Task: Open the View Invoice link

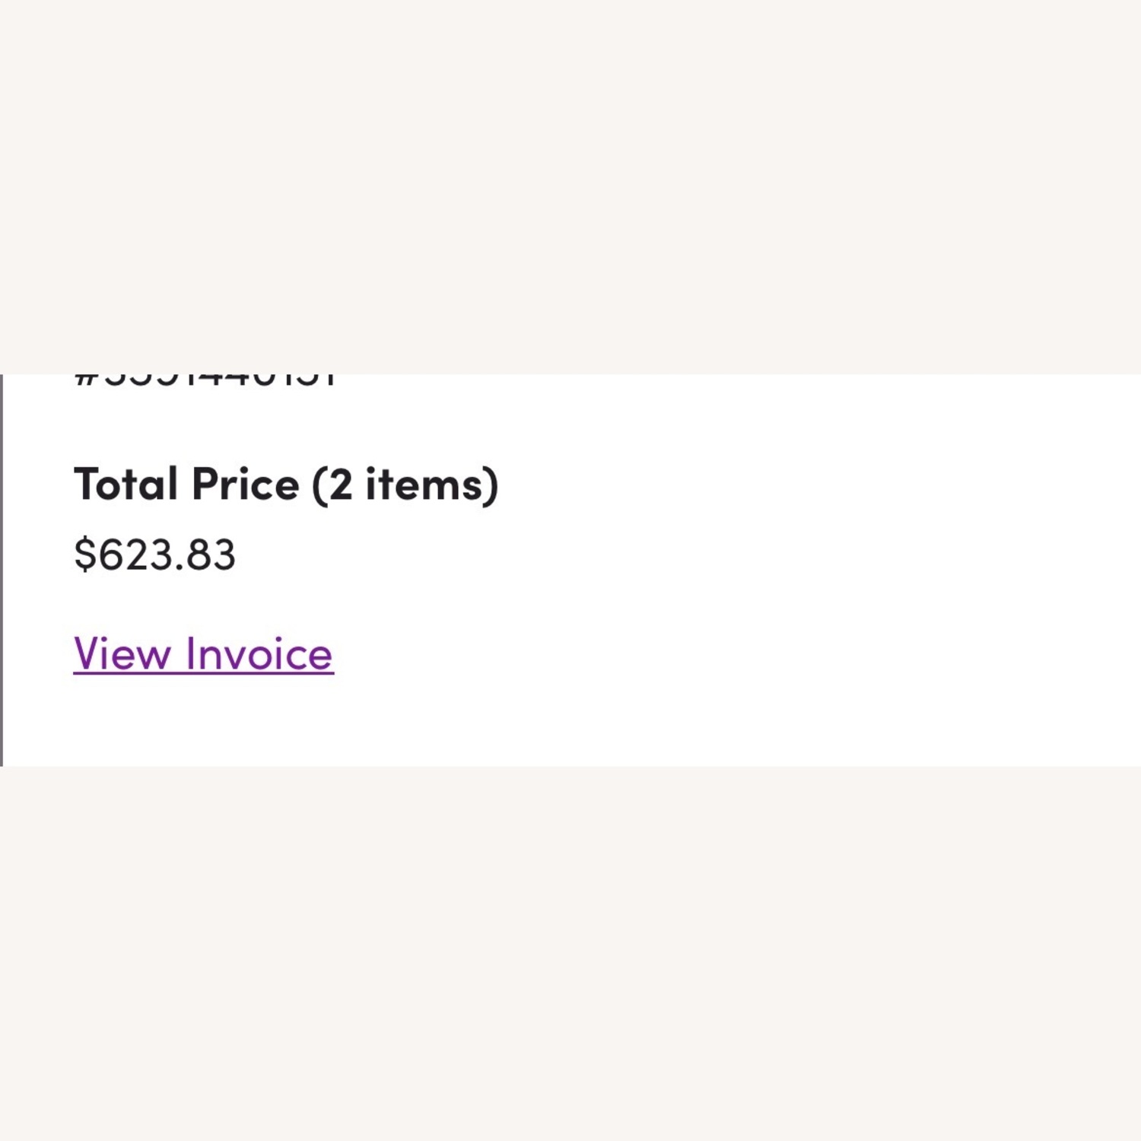Action: (203, 654)
